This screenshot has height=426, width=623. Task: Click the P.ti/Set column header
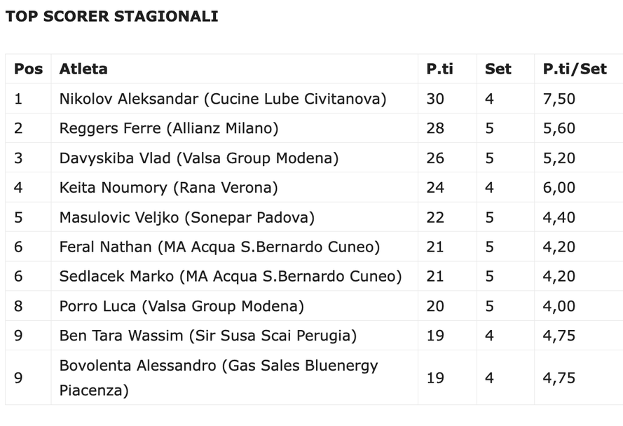575,69
